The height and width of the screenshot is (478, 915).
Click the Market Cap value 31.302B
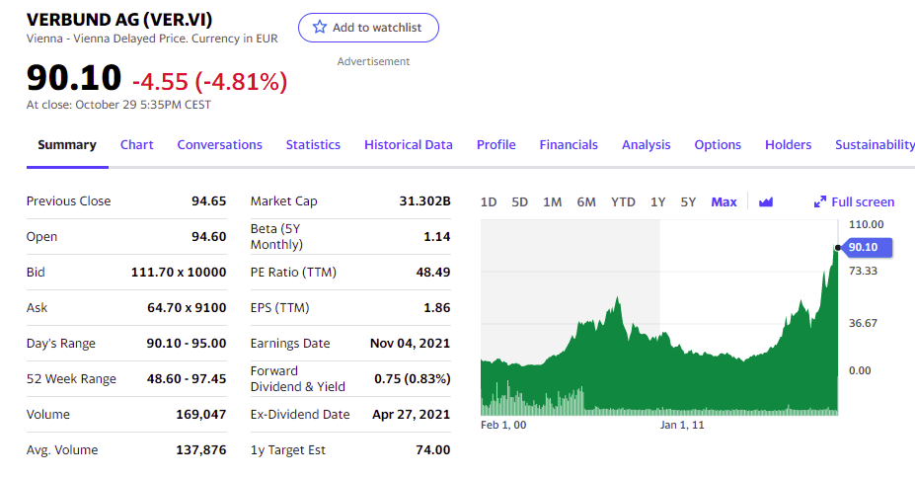[424, 200]
